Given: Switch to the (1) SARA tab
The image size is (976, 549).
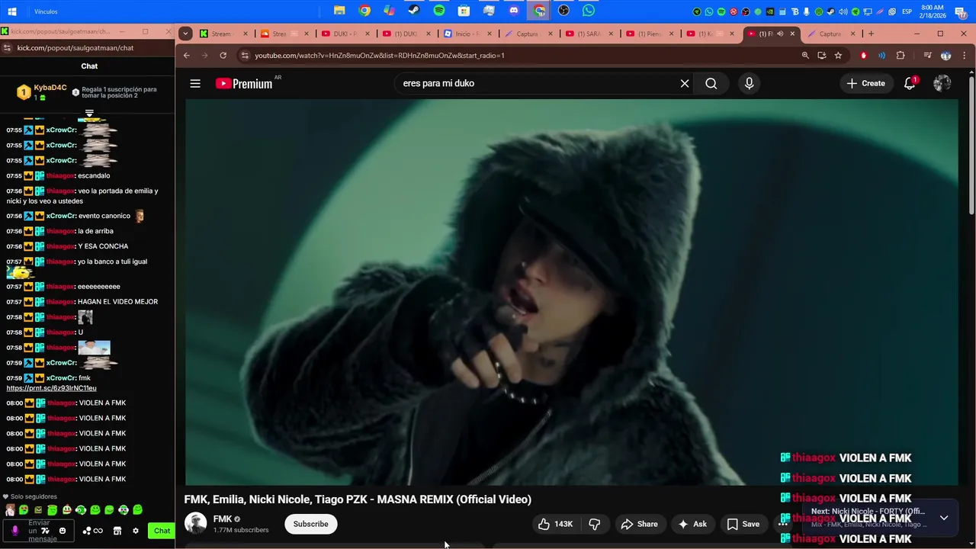Looking at the screenshot, I should (x=589, y=34).
